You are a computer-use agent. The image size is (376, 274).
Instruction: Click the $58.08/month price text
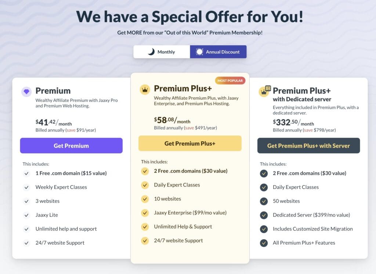[x=172, y=120]
